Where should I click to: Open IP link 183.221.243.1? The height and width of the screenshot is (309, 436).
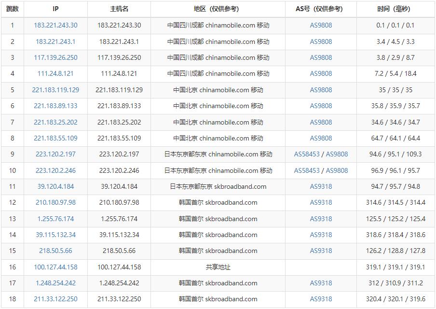coord(55,42)
